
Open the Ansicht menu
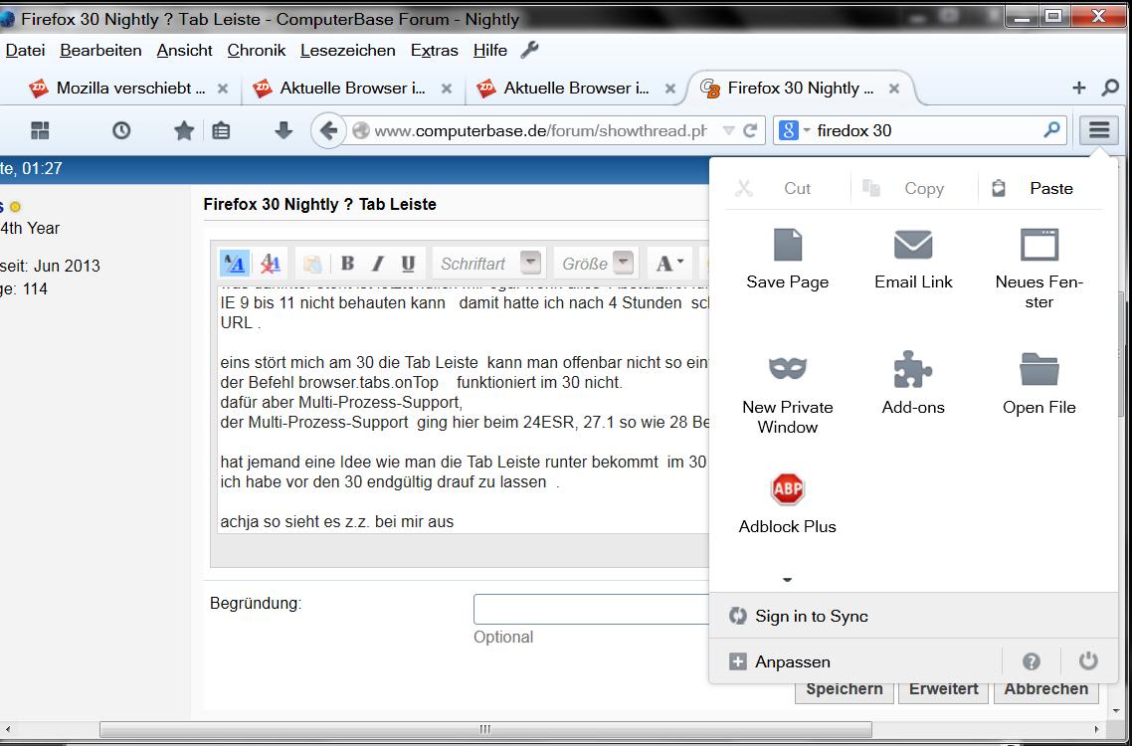coord(184,50)
